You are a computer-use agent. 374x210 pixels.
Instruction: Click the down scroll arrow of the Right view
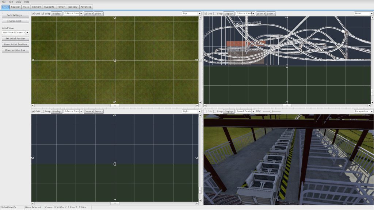[x=200, y=201]
